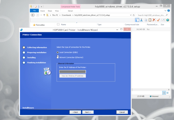
Task: Expand chevron after Downloads in breadcrumb
Action: coord(73,15)
